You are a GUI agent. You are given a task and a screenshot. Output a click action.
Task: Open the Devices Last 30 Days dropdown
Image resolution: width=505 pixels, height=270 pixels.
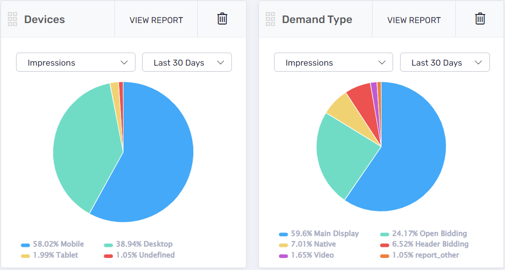tap(187, 63)
